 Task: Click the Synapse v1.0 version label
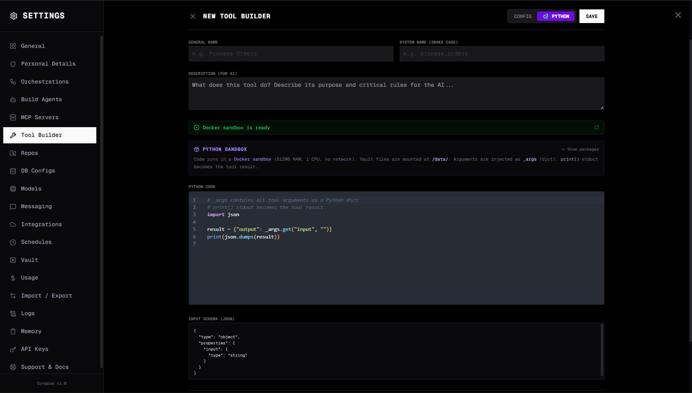52,384
